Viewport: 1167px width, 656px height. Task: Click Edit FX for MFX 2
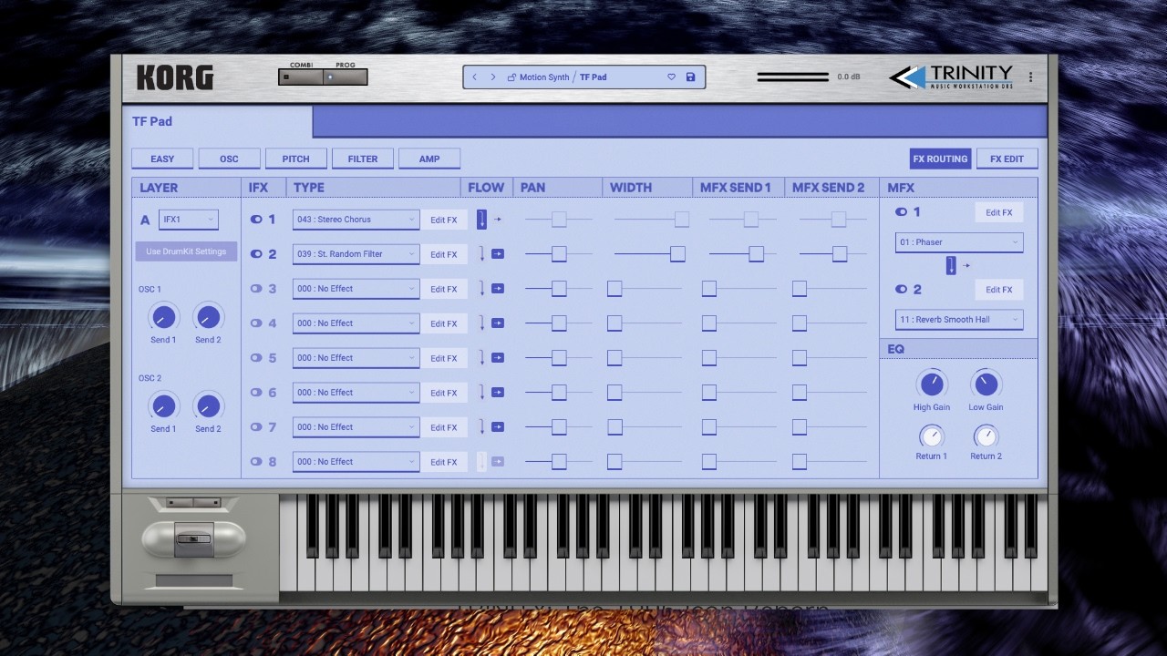pyautogui.click(x=999, y=290)
